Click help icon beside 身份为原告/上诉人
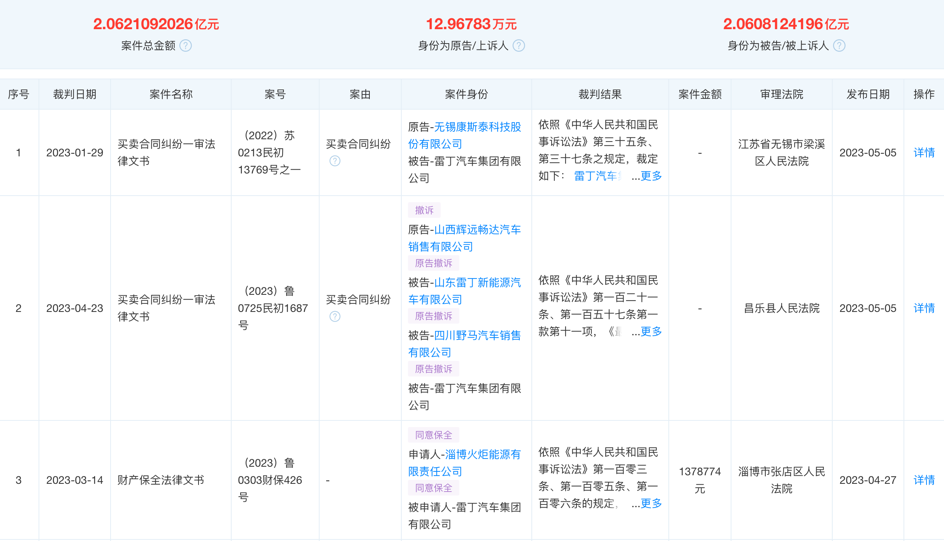 [519, 46]
